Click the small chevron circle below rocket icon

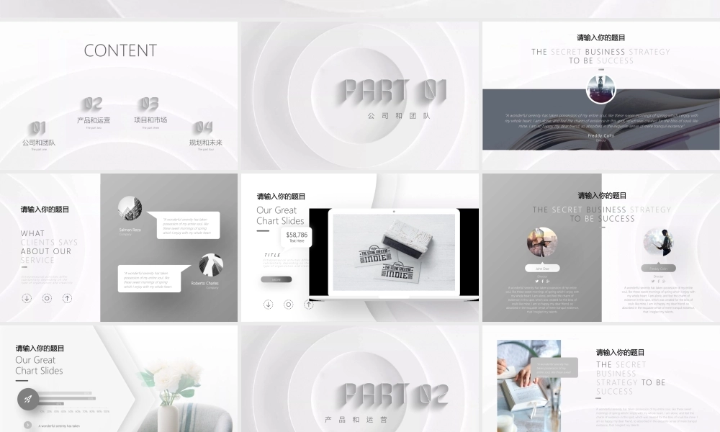pos(27,425)
